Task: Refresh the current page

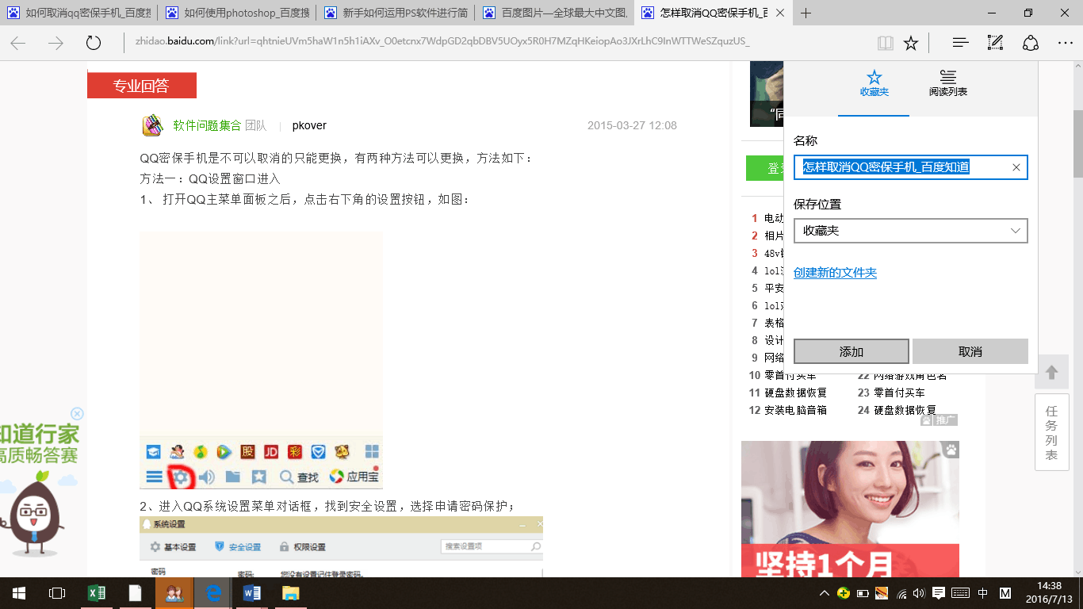Action: pyautogui.click(x=94, y=43)
